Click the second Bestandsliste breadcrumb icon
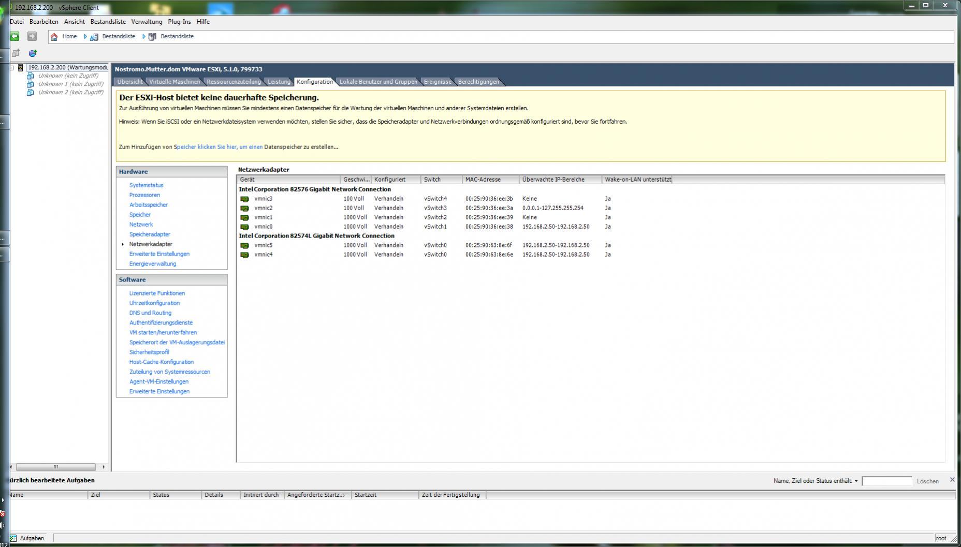The width and height of the screenshot is (961, 547). pos(152,37)
